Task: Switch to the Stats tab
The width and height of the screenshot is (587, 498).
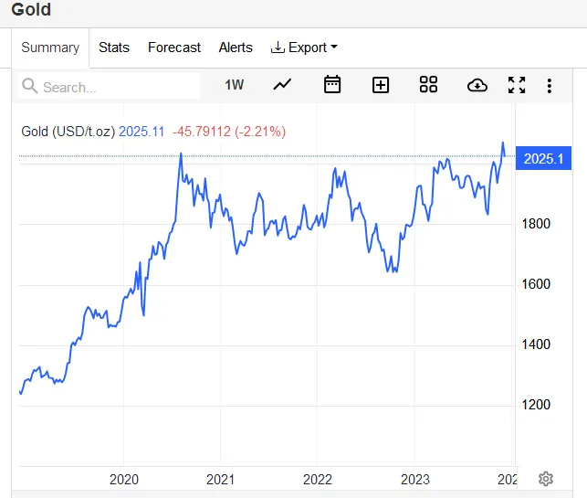Action: (114, 48)
